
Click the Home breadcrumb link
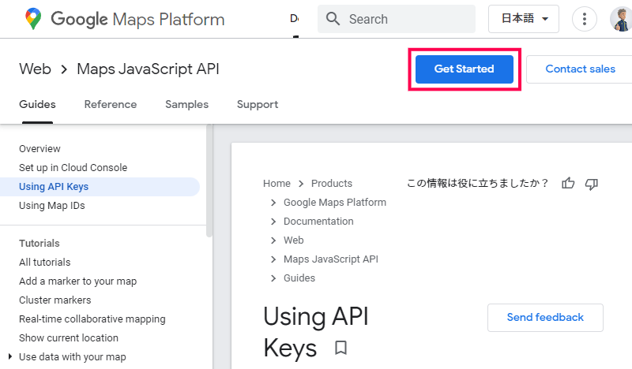click(276, 184)
